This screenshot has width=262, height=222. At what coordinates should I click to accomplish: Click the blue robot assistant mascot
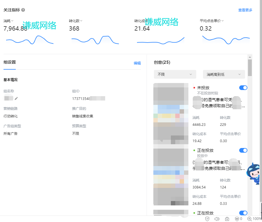(254, 174)
